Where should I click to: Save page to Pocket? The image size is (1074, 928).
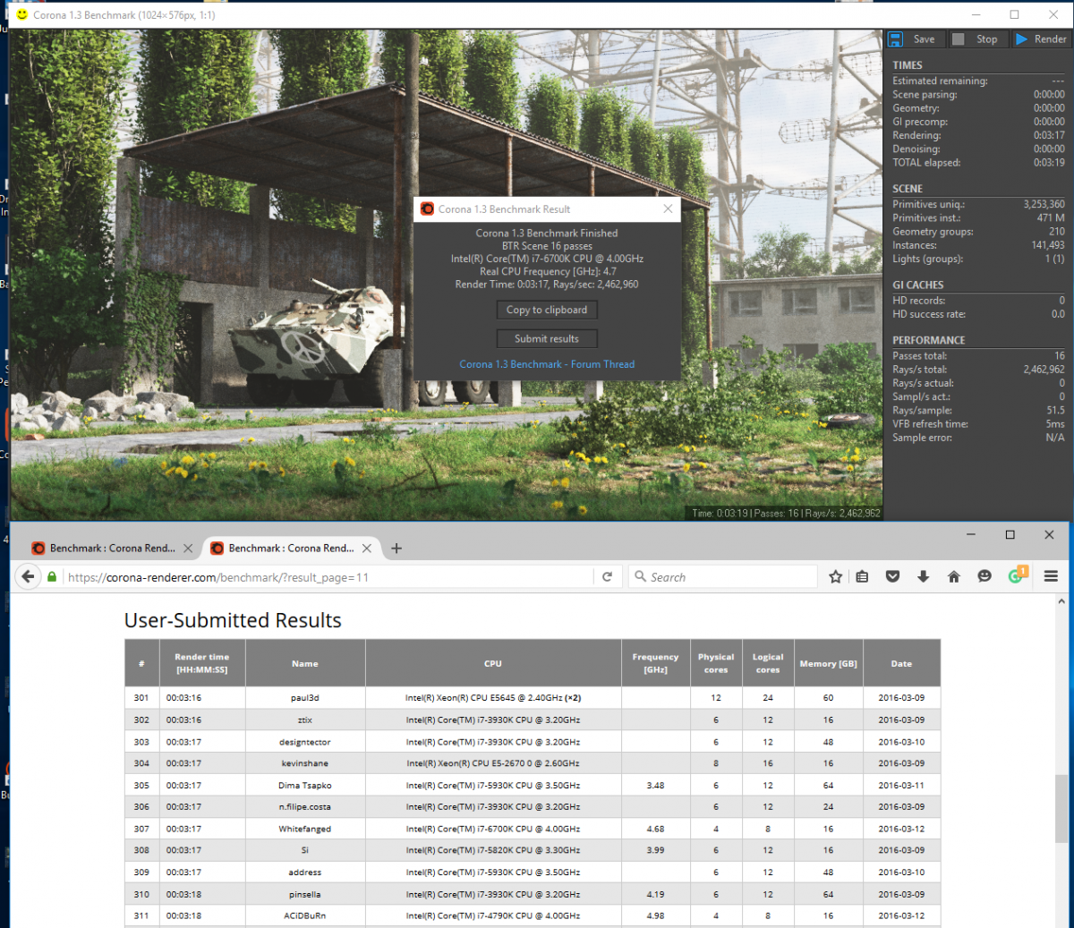(x=892, y=577)
